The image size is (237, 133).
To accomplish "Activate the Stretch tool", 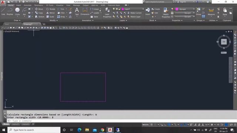I will pyautogui.click(x=40, y=17).
